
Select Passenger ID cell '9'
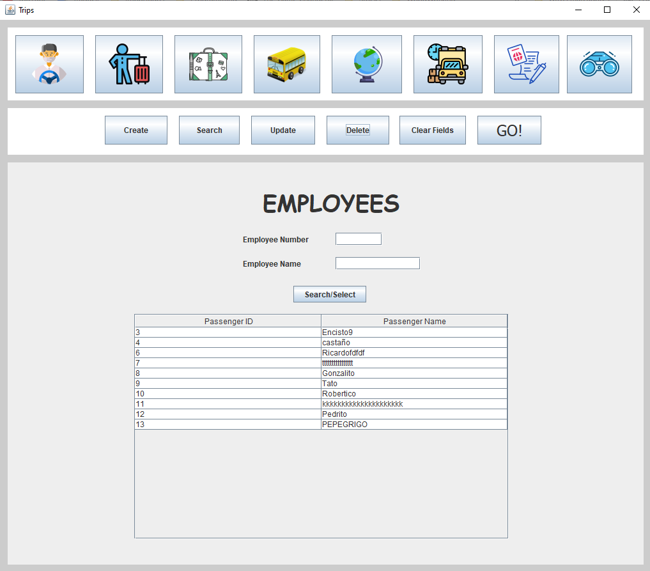point(228,384)
